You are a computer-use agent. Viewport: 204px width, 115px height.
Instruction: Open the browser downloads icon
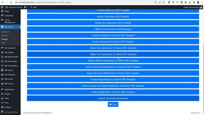click(190, 2)
